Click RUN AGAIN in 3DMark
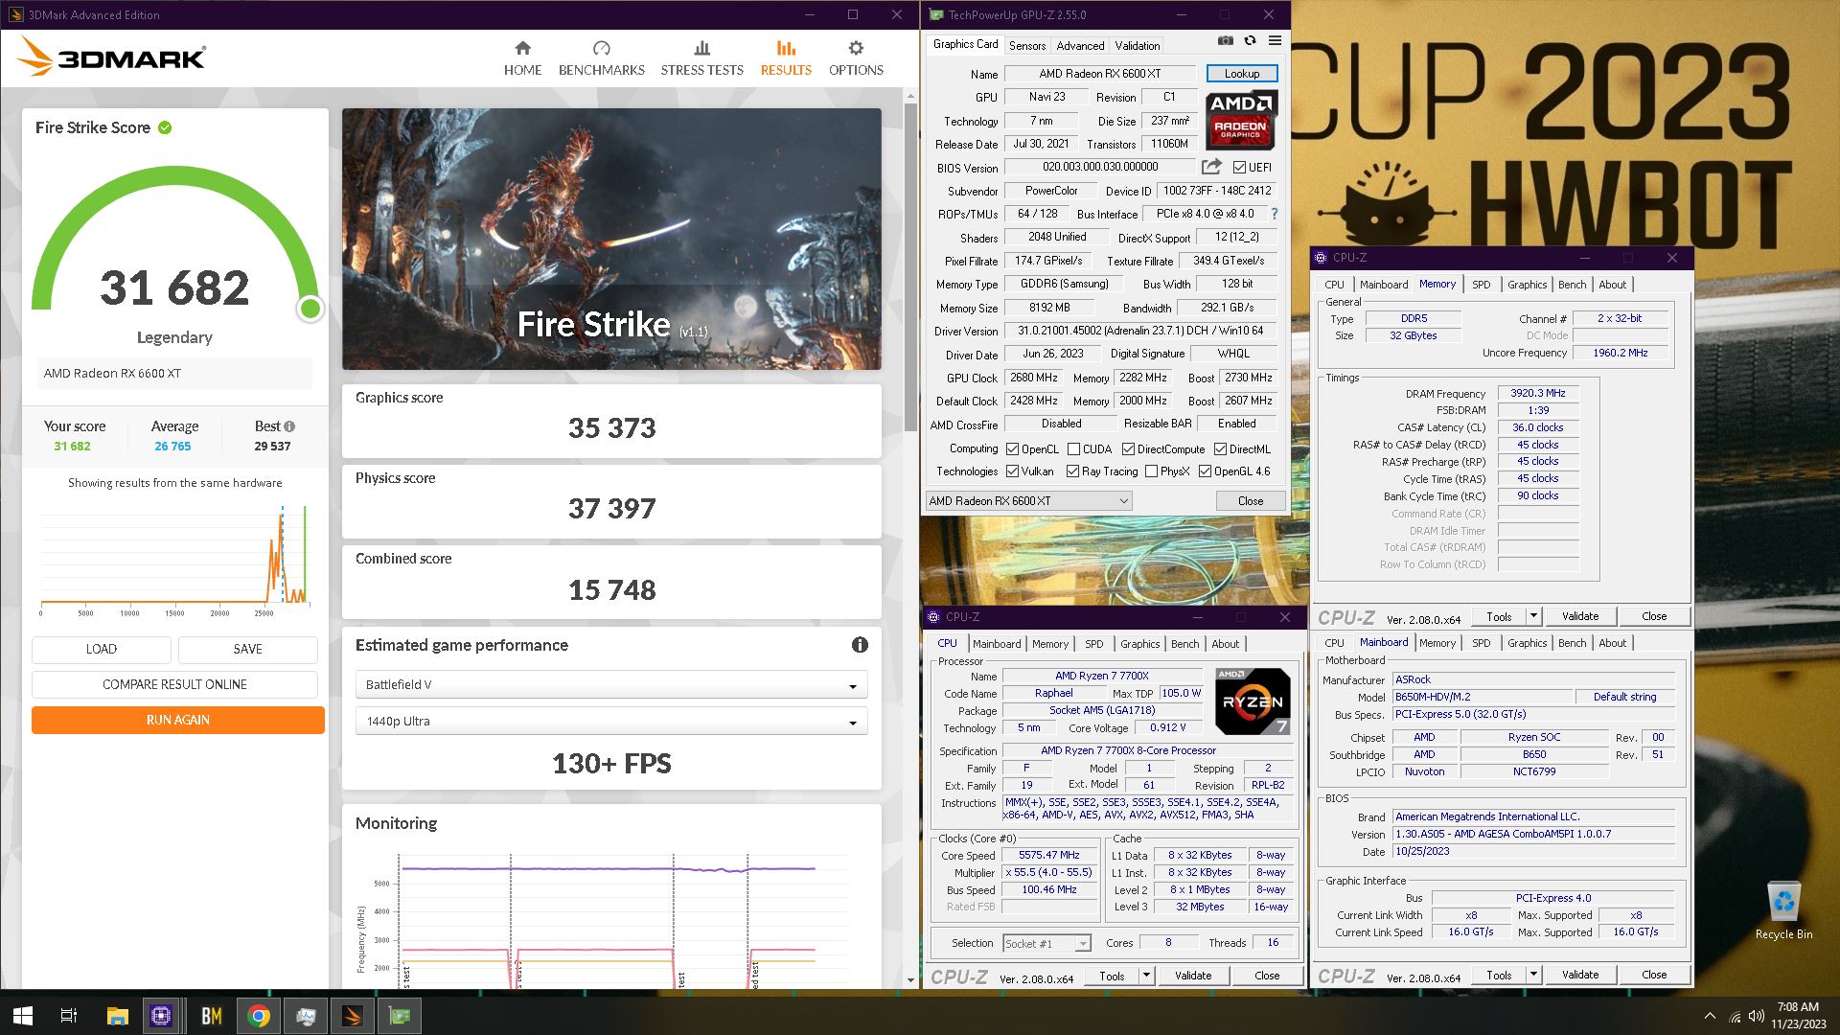Screen dimensions: 1840x1035 (177, 720)
